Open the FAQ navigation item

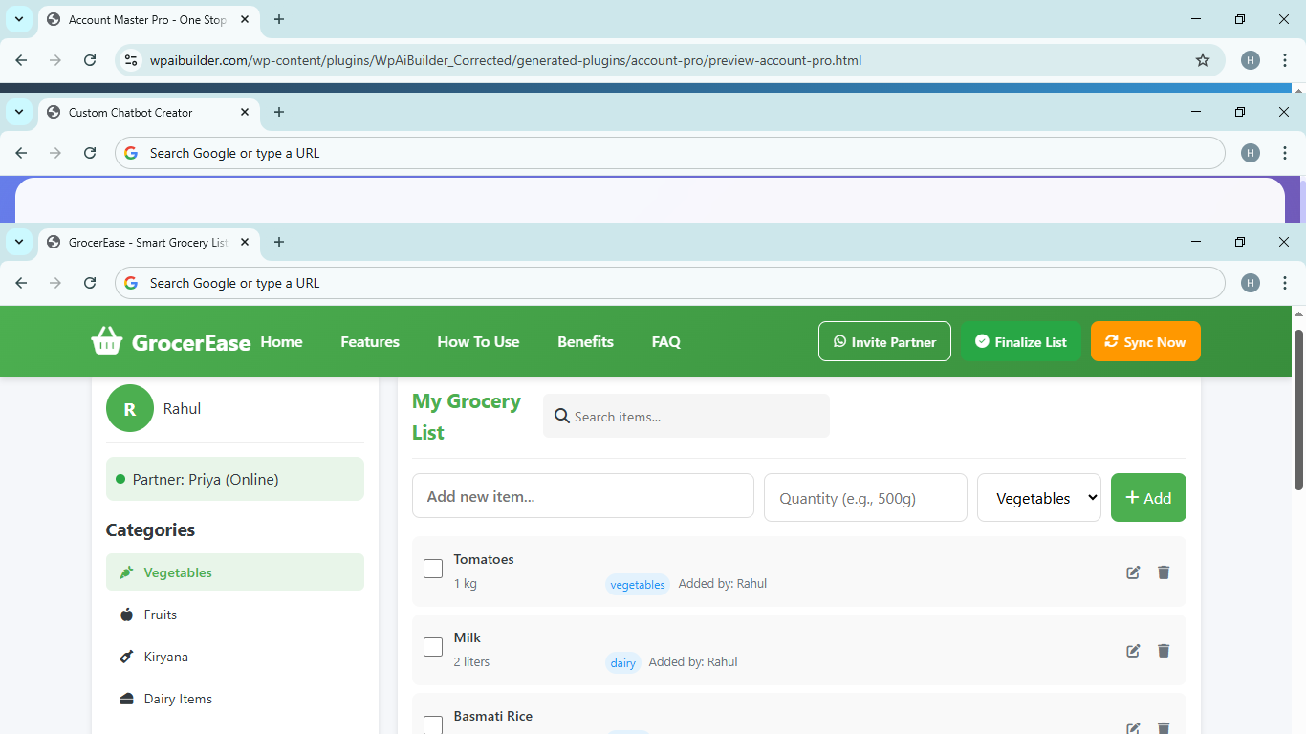(x=665, y=341)
